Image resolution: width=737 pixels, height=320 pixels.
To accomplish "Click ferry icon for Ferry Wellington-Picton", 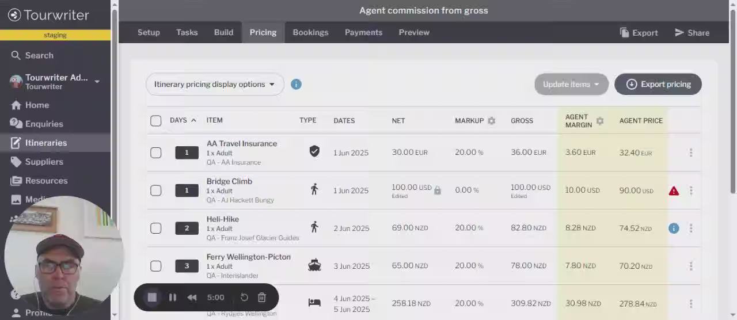I will point(314,265).
